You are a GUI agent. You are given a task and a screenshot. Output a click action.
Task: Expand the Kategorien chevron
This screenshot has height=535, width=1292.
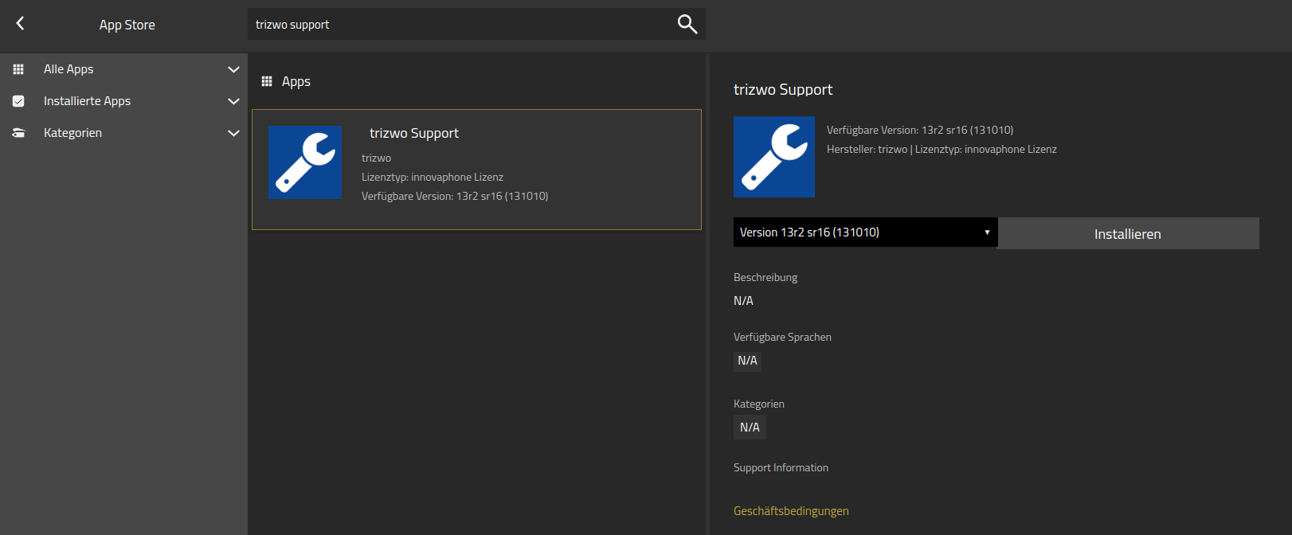coord(233,133)
